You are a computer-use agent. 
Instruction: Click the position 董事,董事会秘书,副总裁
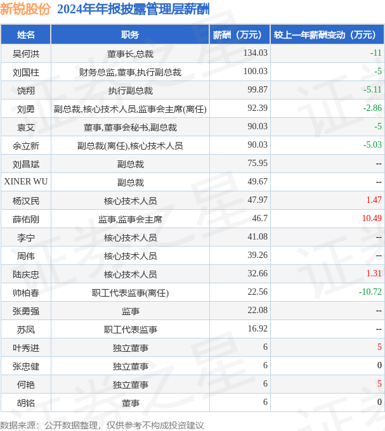(130, 127)
